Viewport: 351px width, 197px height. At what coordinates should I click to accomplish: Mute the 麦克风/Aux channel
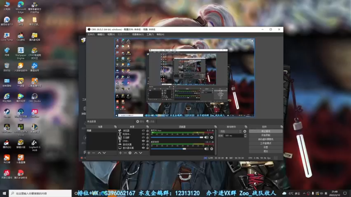pyautogui.click(x=206, y=137)
